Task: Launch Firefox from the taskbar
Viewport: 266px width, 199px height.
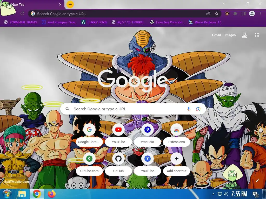Action: coord(52,194)
